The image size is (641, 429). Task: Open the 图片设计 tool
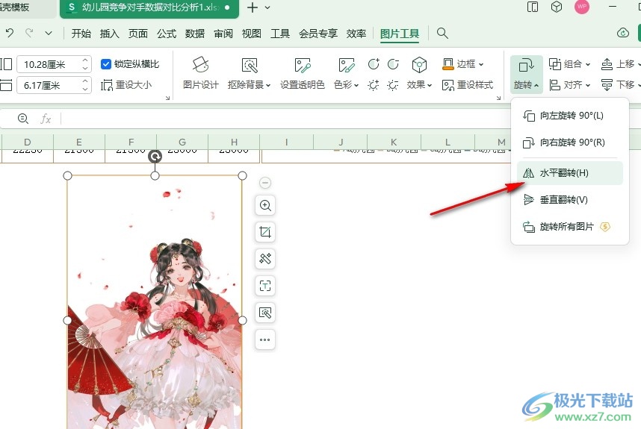(x=201, y=72)
